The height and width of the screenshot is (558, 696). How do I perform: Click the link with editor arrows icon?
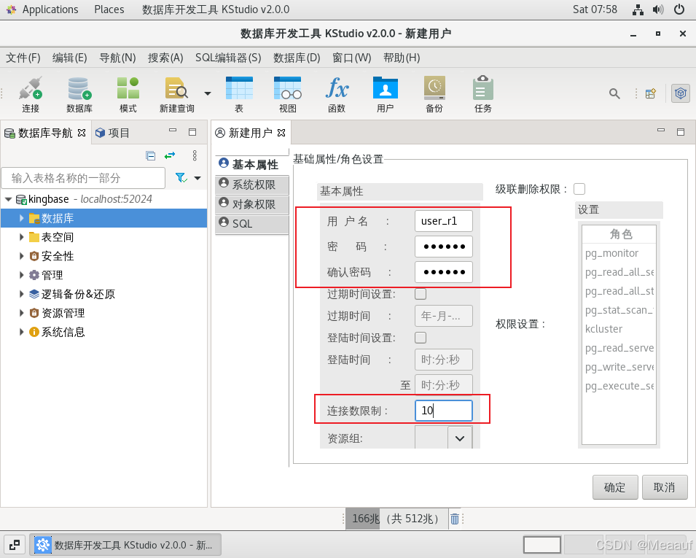(x=170, y=155)
